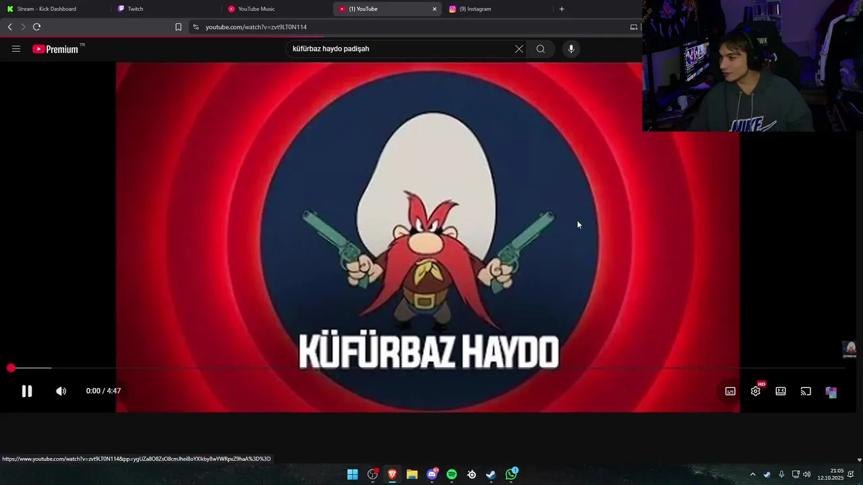This screenshot has height=485, width=863.
Task: Open the clock showing 21:05 12.10.2025
Action: coord(831,474)
